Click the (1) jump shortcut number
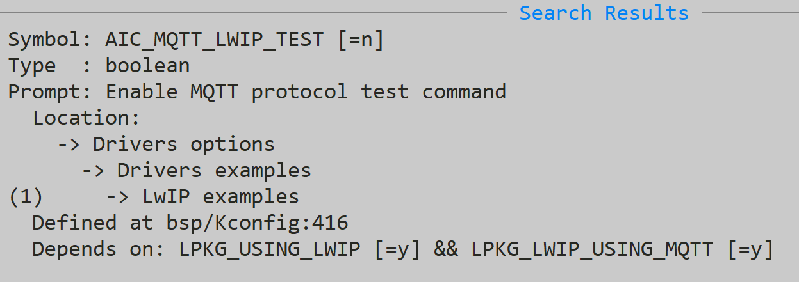The width and height of the screenshot is (799, 282). [x=26, y=196]
